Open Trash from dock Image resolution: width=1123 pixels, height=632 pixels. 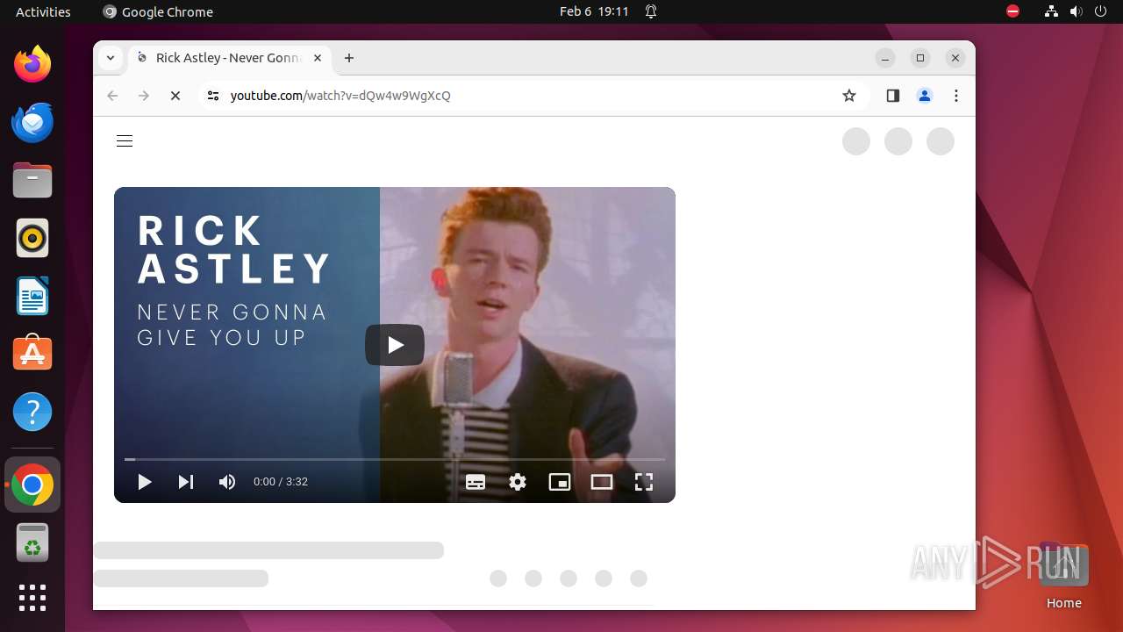point(32,542)
